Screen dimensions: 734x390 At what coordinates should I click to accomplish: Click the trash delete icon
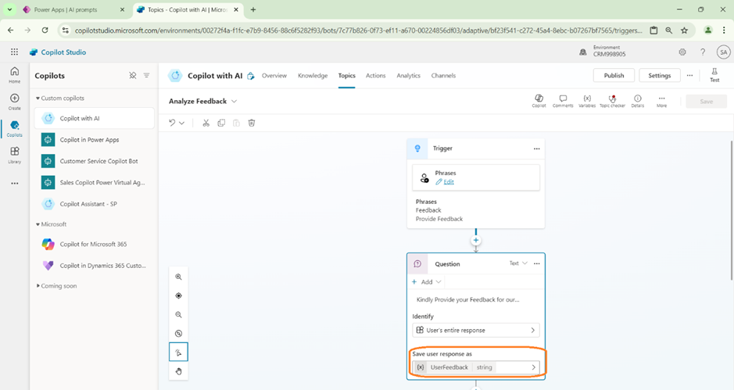pyautogui.click(x=252, y=123)
